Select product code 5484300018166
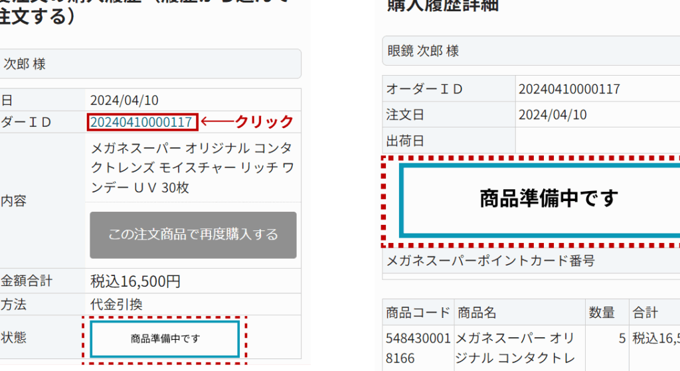Screen dimensions: 680x371 click(x=418, y=348)
